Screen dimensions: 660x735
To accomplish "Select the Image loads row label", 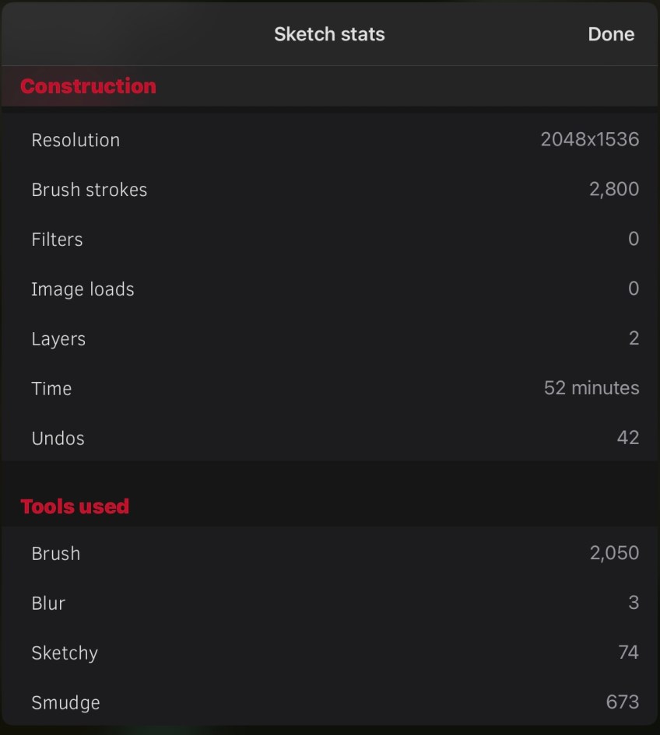I will coord(82,289).
